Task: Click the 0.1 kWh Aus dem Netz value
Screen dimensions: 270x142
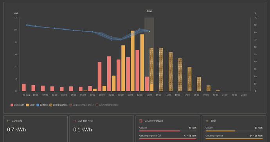Action: point(83,130)
